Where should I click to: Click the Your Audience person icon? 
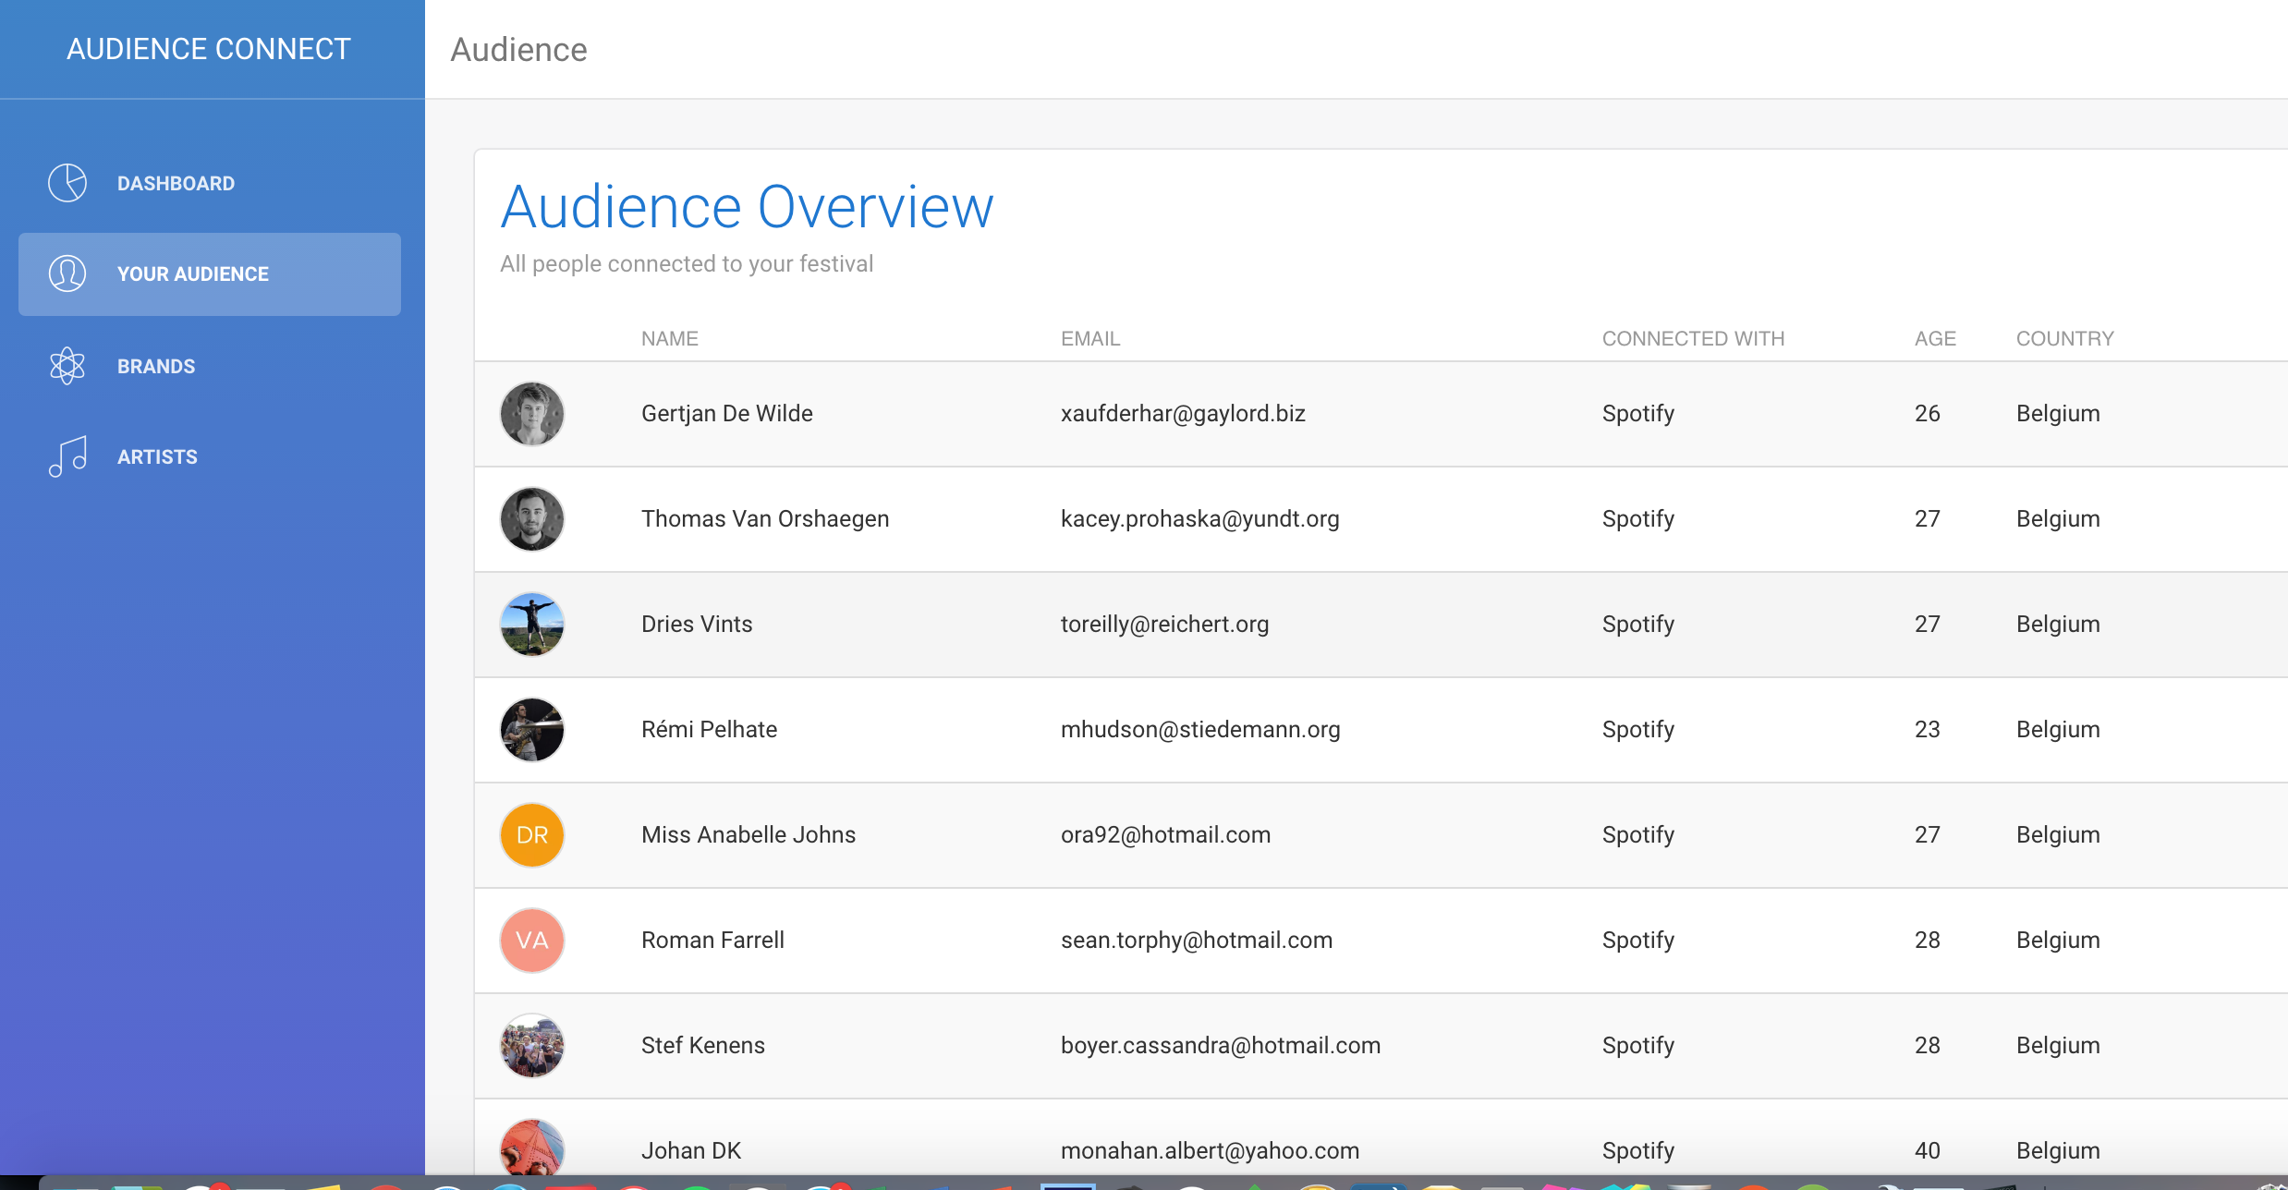[67, 273]
